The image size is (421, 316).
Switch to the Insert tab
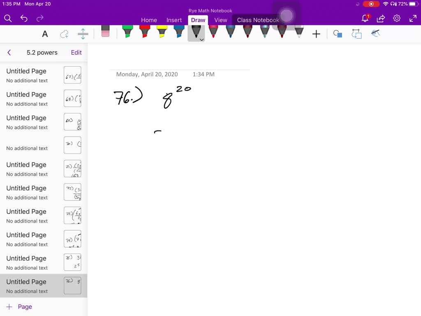pyautogui.click(x=174, y=20)
